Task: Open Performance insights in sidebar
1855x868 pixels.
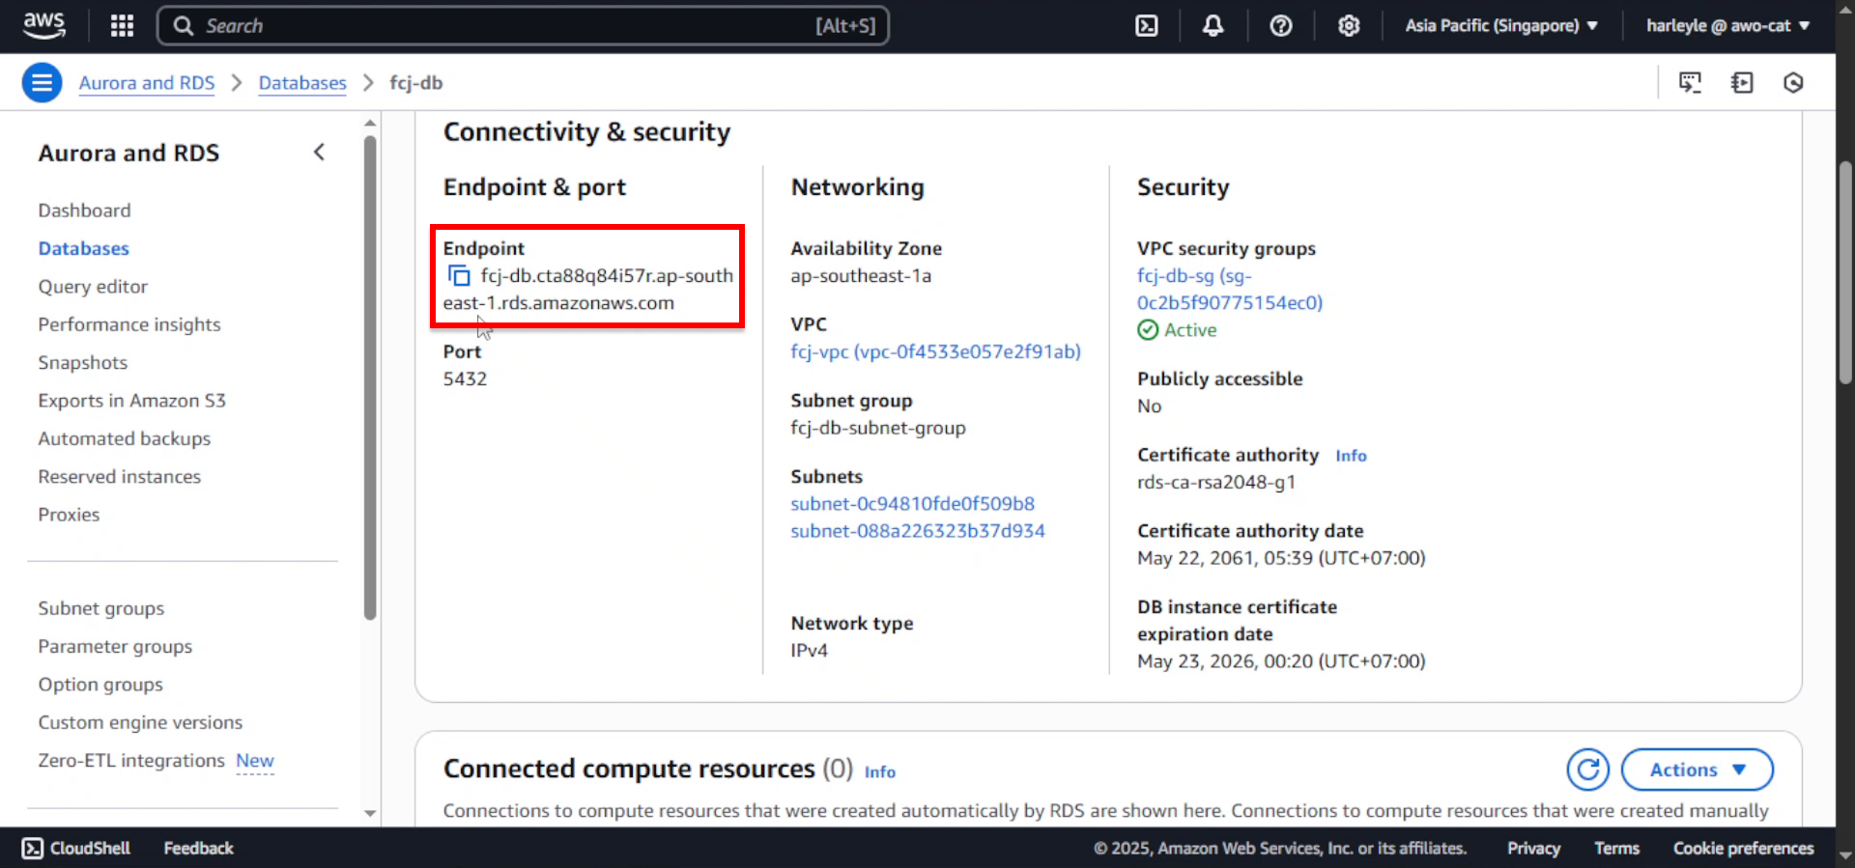Action: click(x=129, y=324)
